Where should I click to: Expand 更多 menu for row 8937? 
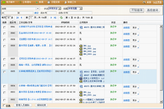(x=135, y=60)
